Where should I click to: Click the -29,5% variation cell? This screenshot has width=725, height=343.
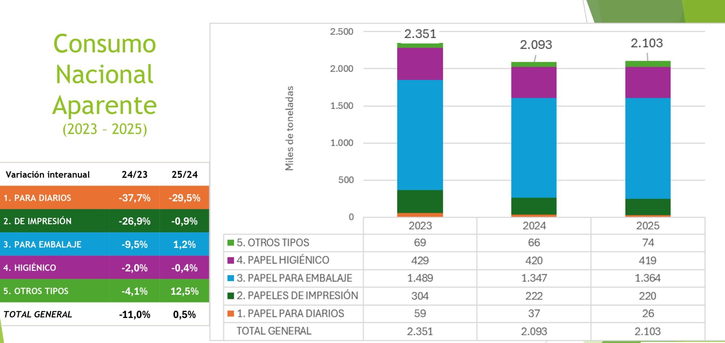[184, 198]
